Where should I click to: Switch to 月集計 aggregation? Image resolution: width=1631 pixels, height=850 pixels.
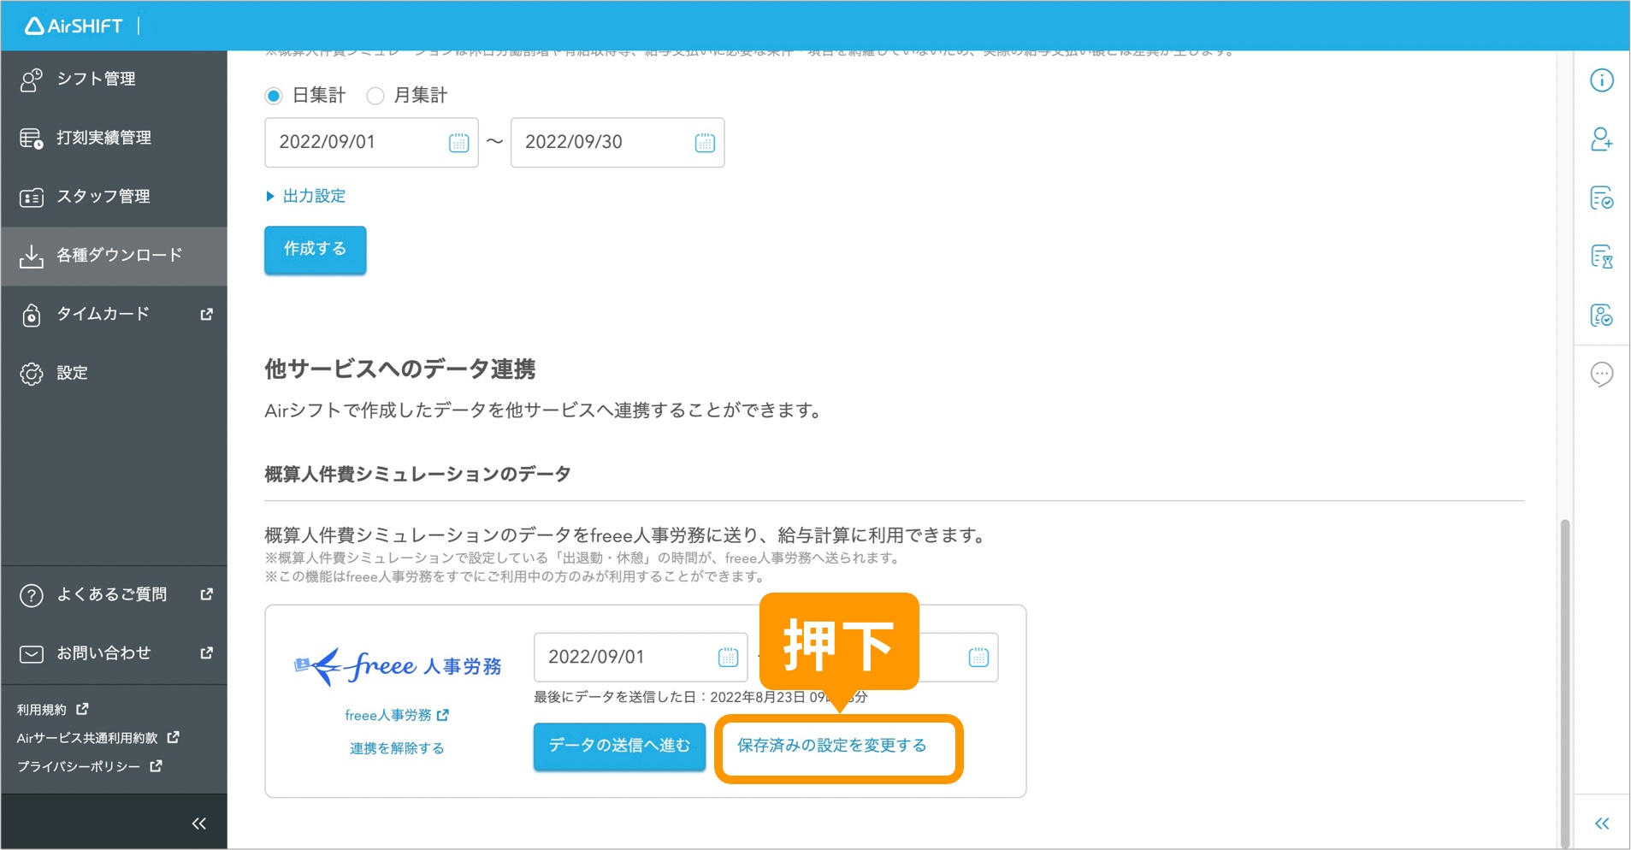pos(375,95)
